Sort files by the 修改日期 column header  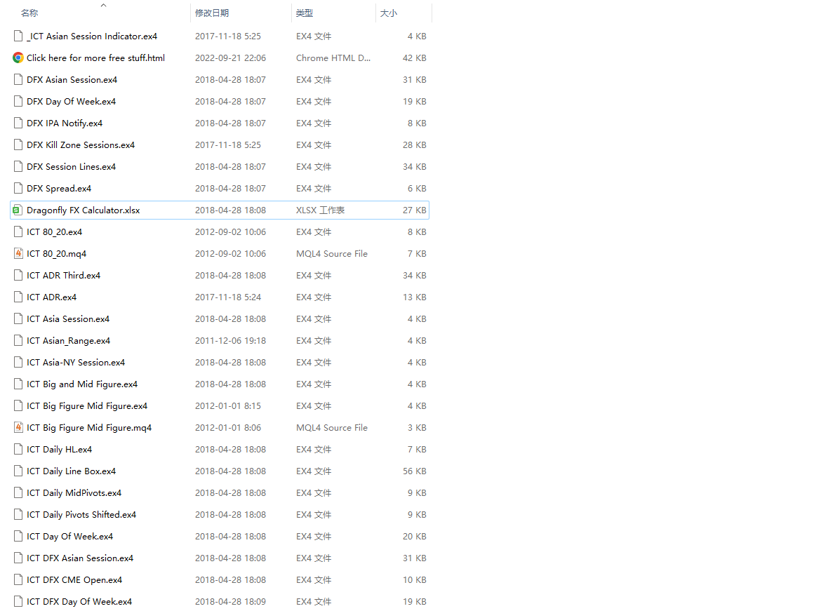(x=212, y=13)
